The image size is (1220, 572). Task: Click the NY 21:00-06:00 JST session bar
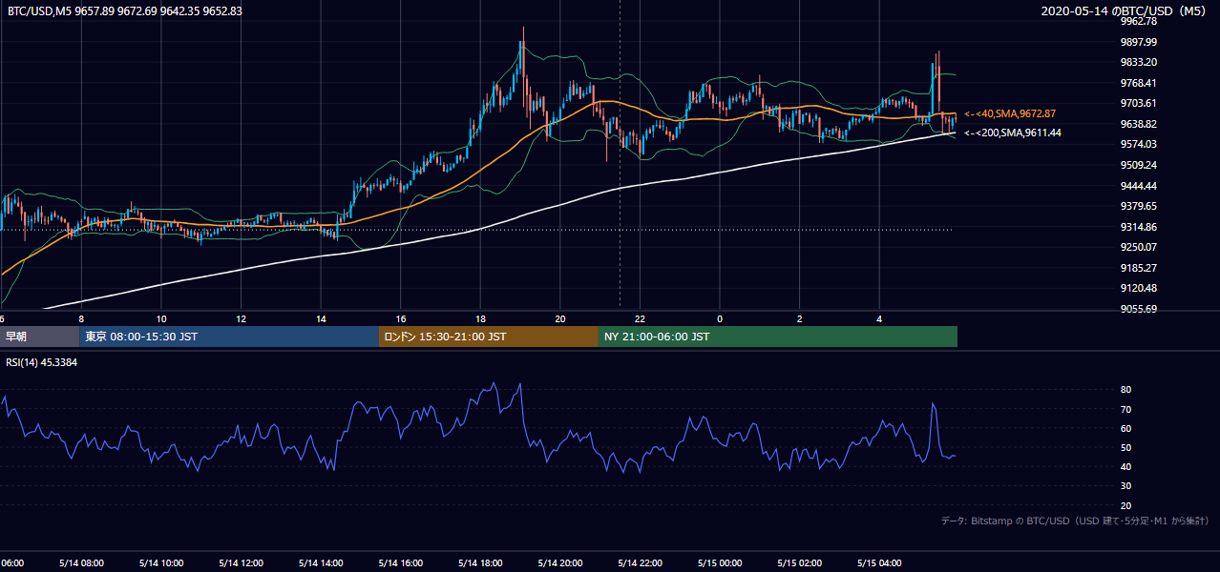tap(778, 337)
